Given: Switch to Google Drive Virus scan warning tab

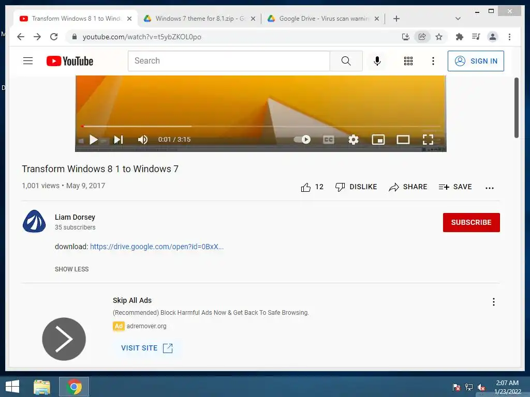Looking at the screenshot, I should [x=323, y=19].
